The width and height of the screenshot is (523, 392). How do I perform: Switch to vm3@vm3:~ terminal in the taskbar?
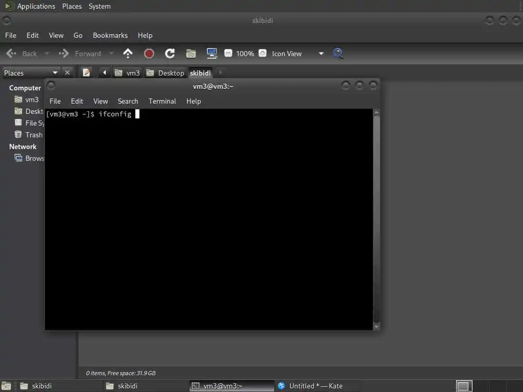pos(232,386)
